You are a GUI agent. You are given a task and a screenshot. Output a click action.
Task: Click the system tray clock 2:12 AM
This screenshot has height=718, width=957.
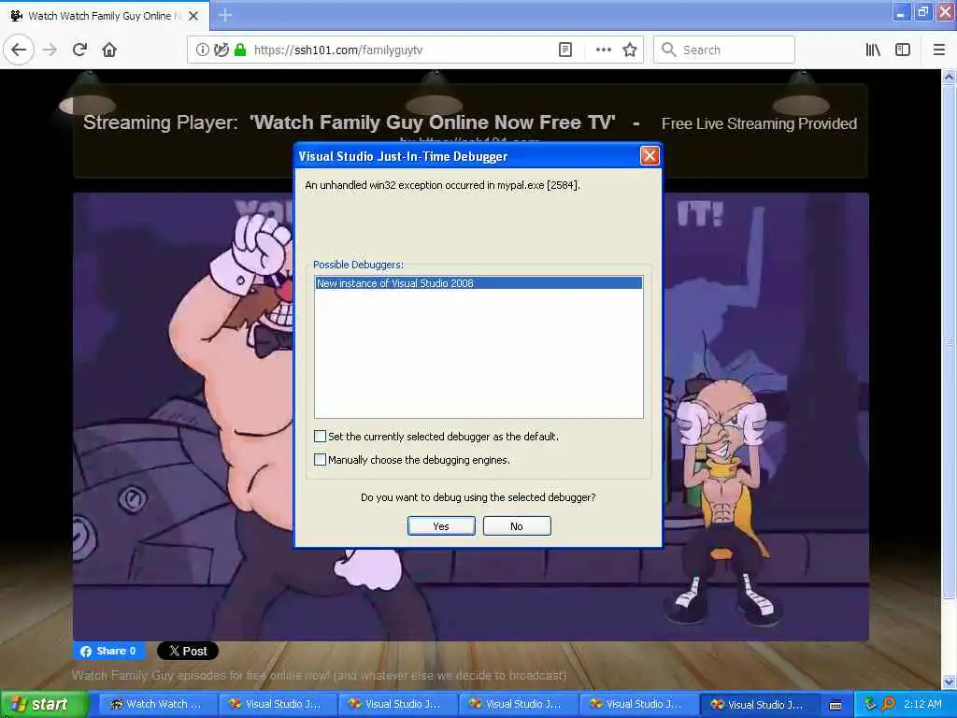coord(922,704)
